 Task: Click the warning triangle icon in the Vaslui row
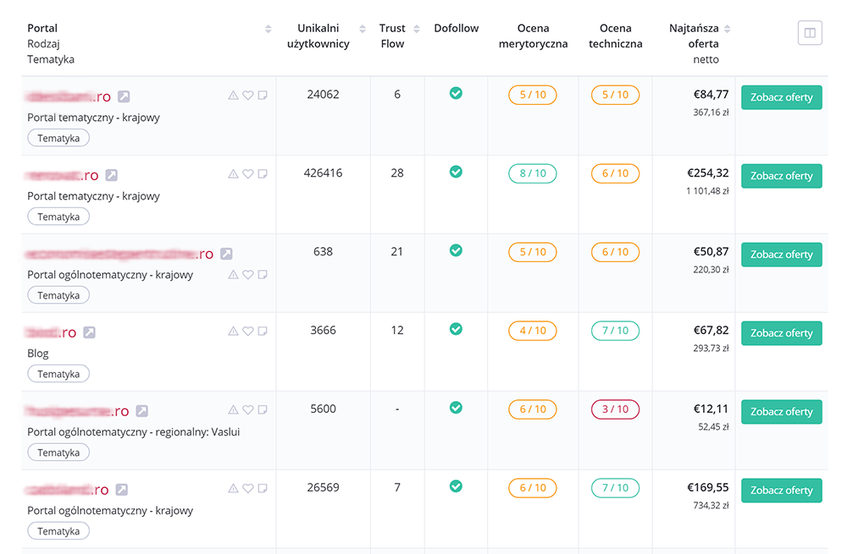coord(234,410)
